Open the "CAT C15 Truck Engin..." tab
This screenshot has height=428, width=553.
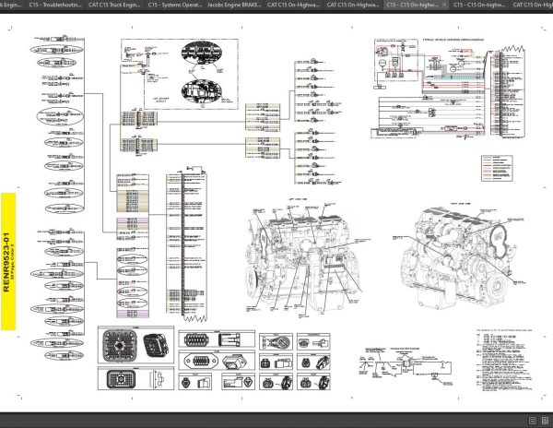tap(114, 5)
